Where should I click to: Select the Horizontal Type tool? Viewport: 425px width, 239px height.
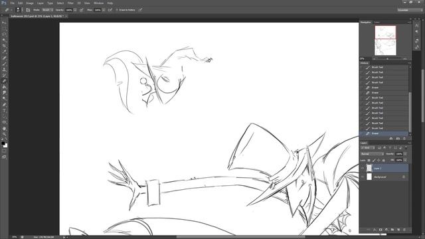pyautogui.click(x=4, y=111)
